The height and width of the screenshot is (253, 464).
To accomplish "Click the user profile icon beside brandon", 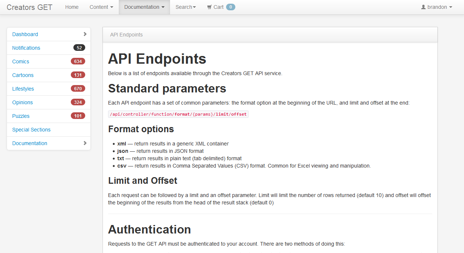I will point(423,7).
